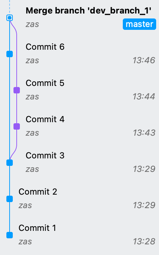
Task: Select the Commit 6 row
Action: (x=79, y=54)
